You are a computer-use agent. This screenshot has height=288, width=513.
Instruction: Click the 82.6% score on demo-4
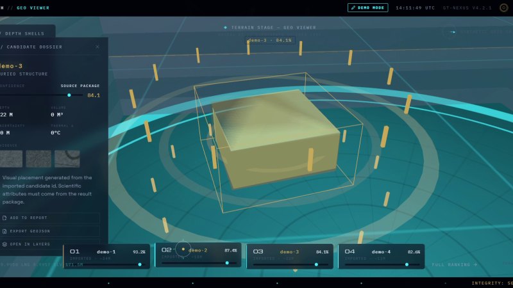(x=414, y=252)
